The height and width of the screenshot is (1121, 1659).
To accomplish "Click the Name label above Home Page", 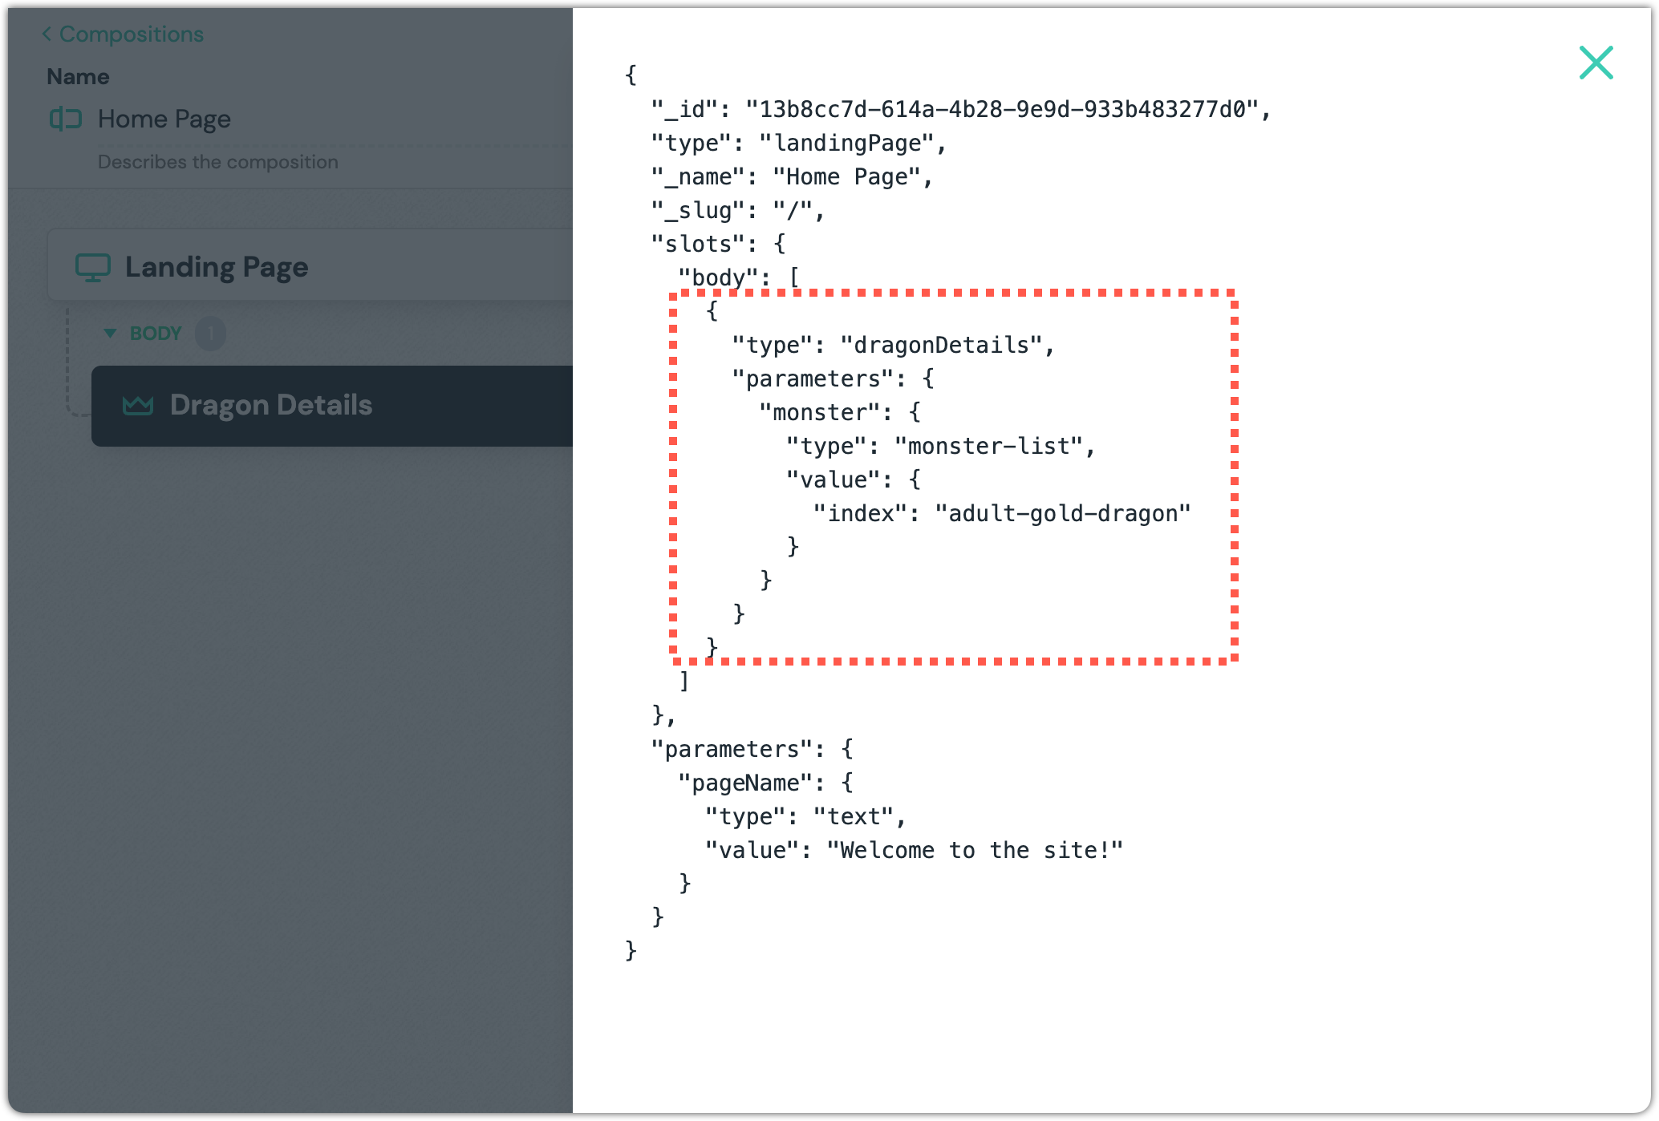I will click(x=78, y=77).
